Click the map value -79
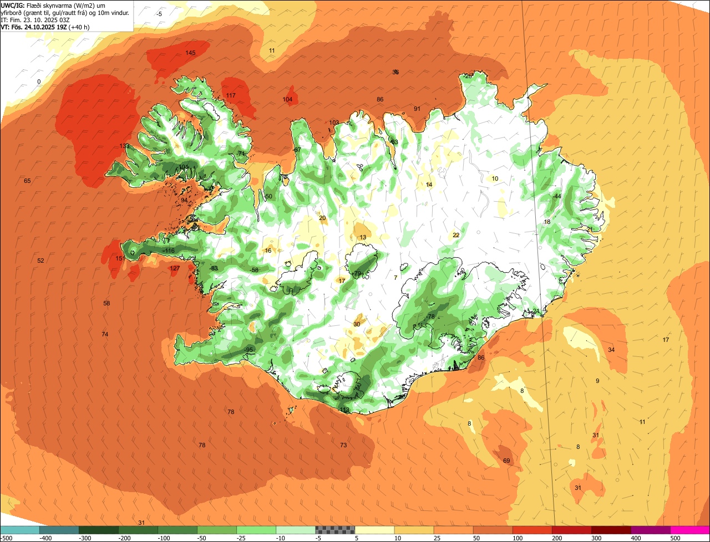The height and width of the screenshot is (542, 710). tap(356, 274)
